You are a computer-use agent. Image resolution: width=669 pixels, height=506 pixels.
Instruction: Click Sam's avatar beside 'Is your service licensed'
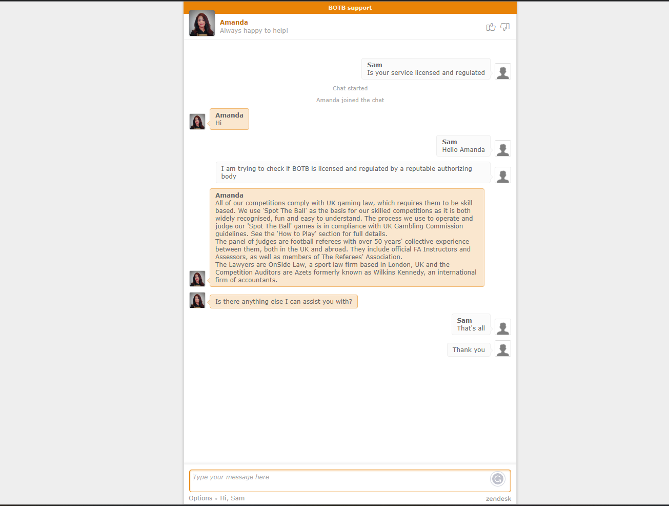[x=503, y=71]
